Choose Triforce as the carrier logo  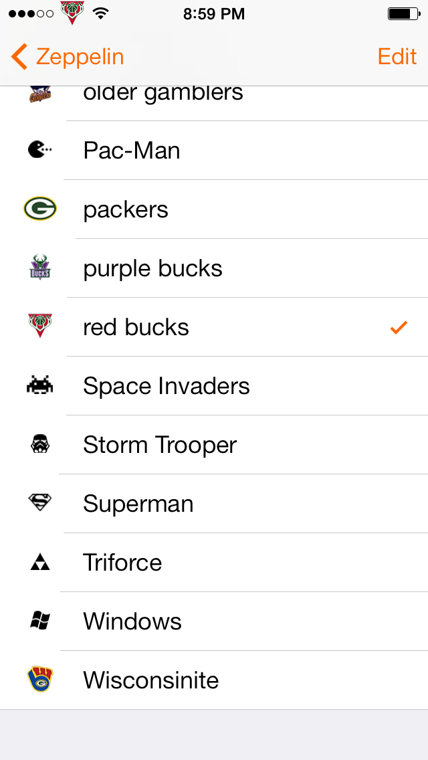[214, 562]
